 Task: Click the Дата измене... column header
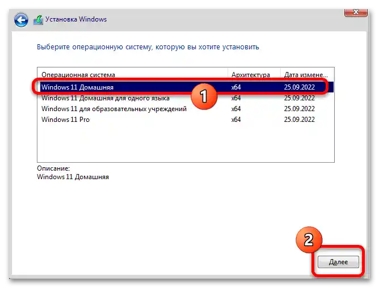tap(307, 75)
